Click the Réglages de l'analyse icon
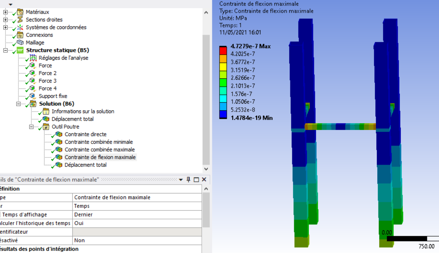 coord(33,58)
